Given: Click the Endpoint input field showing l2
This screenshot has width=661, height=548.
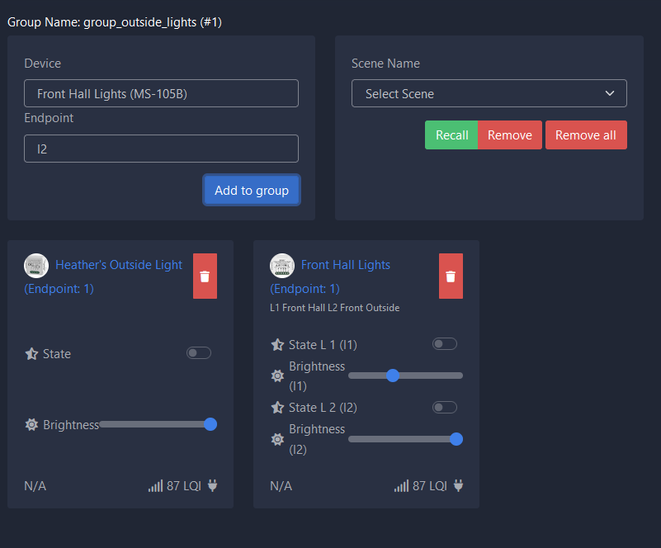Looking at the screenshot, I should pos(161,149).
